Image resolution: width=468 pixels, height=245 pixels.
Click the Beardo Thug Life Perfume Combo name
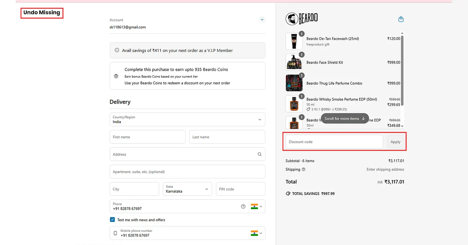coord(334,83)
